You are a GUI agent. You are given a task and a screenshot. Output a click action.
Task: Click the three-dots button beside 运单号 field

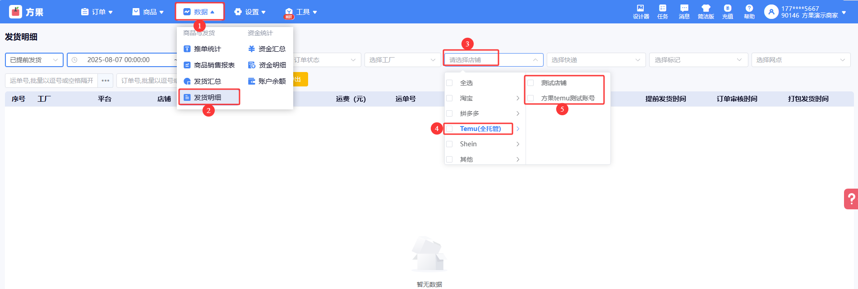point(106,81)
